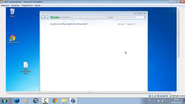Click Show Desktop button at taskbar end
The height and width of the screenshot is (104, 185).
point(184,101)
